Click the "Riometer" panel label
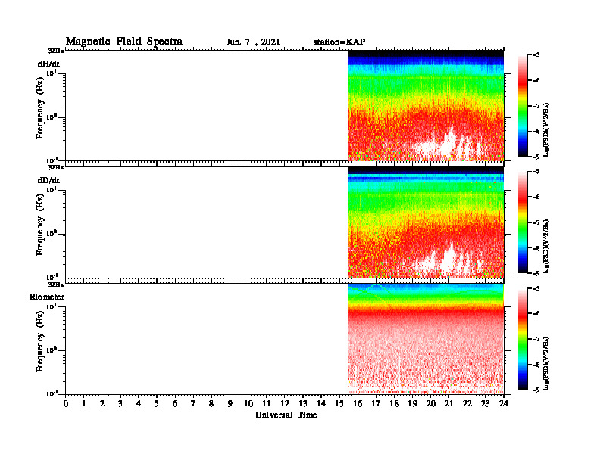The width and height of the screenshot is (600, 463). (x=47, y=297)
